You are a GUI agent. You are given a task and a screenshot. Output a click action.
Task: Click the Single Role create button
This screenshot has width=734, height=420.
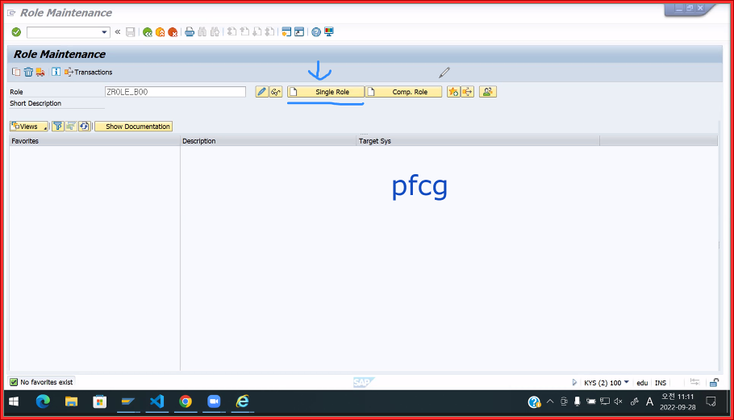point(326,92)
